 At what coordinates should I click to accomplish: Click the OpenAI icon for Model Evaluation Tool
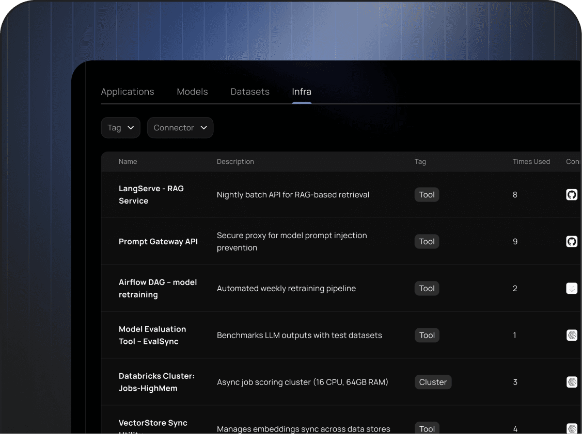point(572,336)
